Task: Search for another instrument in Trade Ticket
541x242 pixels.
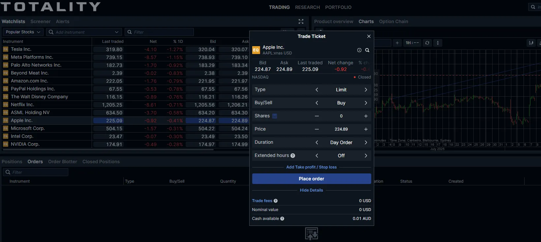Action: point(367,50)
